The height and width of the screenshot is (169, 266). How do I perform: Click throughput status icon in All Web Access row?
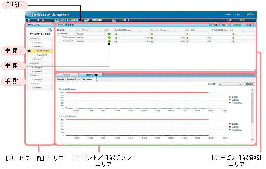click(151, 38)
